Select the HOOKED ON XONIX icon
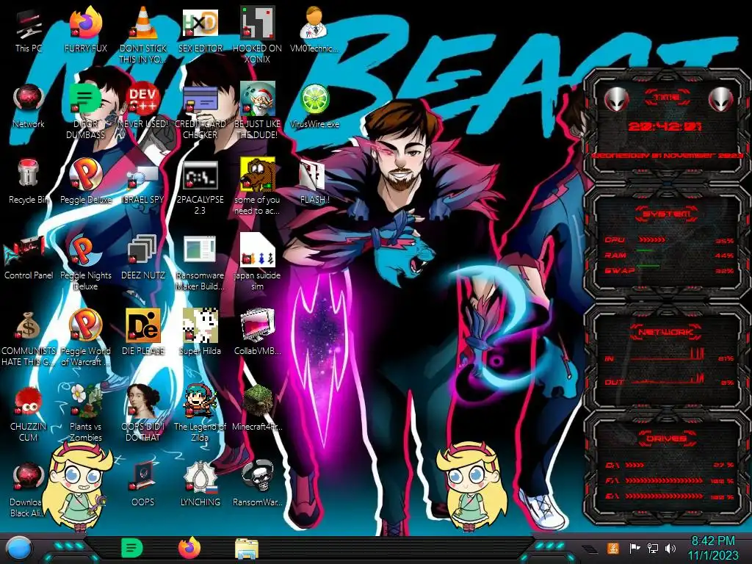 (257, 35)
